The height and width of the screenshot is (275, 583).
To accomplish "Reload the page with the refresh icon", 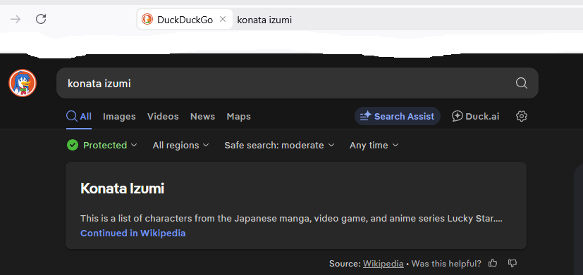I will 41,19.
